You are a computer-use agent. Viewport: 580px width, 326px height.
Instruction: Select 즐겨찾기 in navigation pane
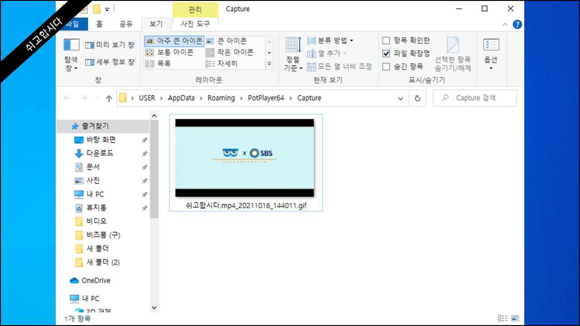pyautogui.click(x=103, y=126)
